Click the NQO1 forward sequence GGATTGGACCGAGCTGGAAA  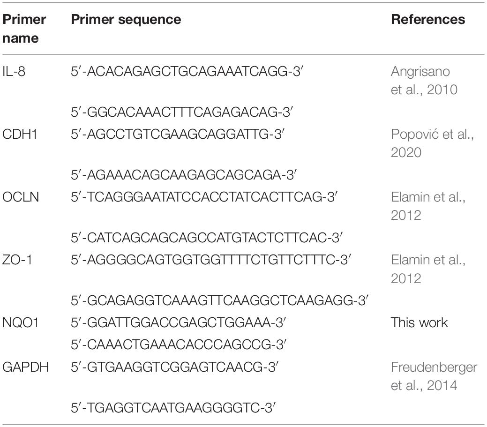tap(178, 322)
